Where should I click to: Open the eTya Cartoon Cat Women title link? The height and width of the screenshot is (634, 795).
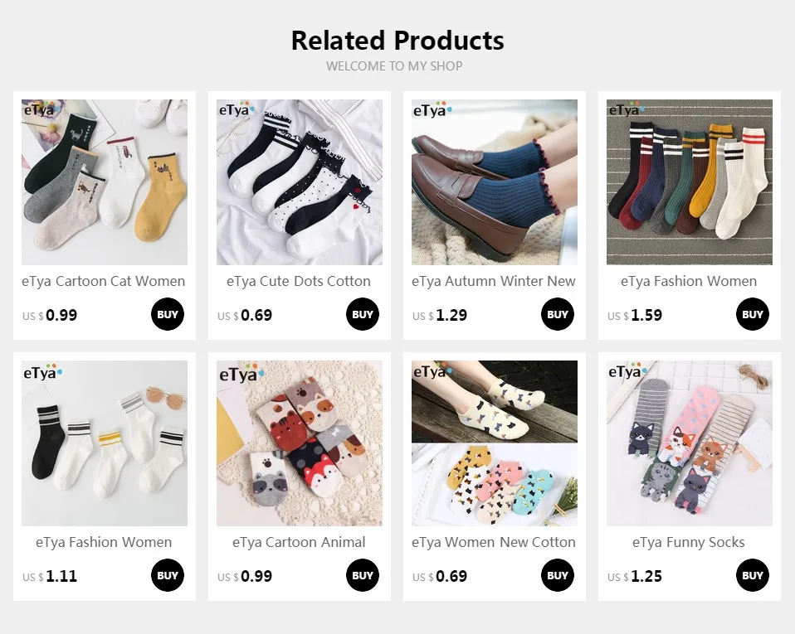click(x=104, y=281)
